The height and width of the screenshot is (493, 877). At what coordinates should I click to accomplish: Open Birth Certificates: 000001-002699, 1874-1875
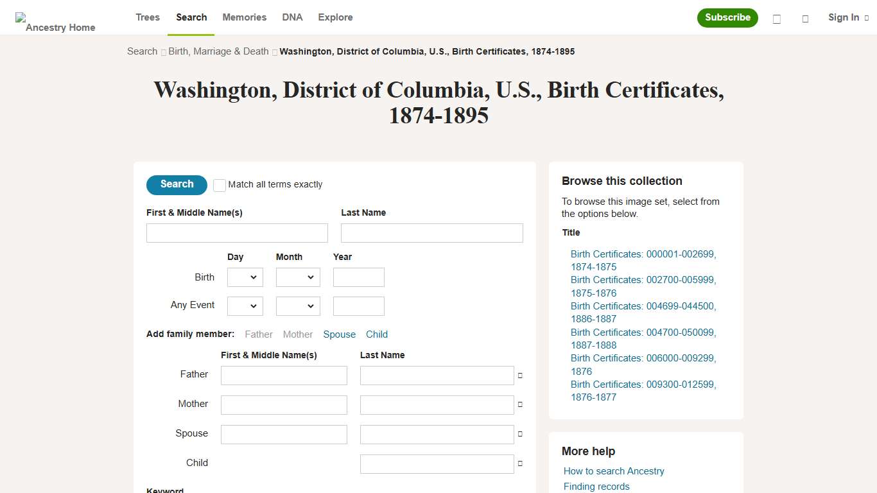(643, 260)
